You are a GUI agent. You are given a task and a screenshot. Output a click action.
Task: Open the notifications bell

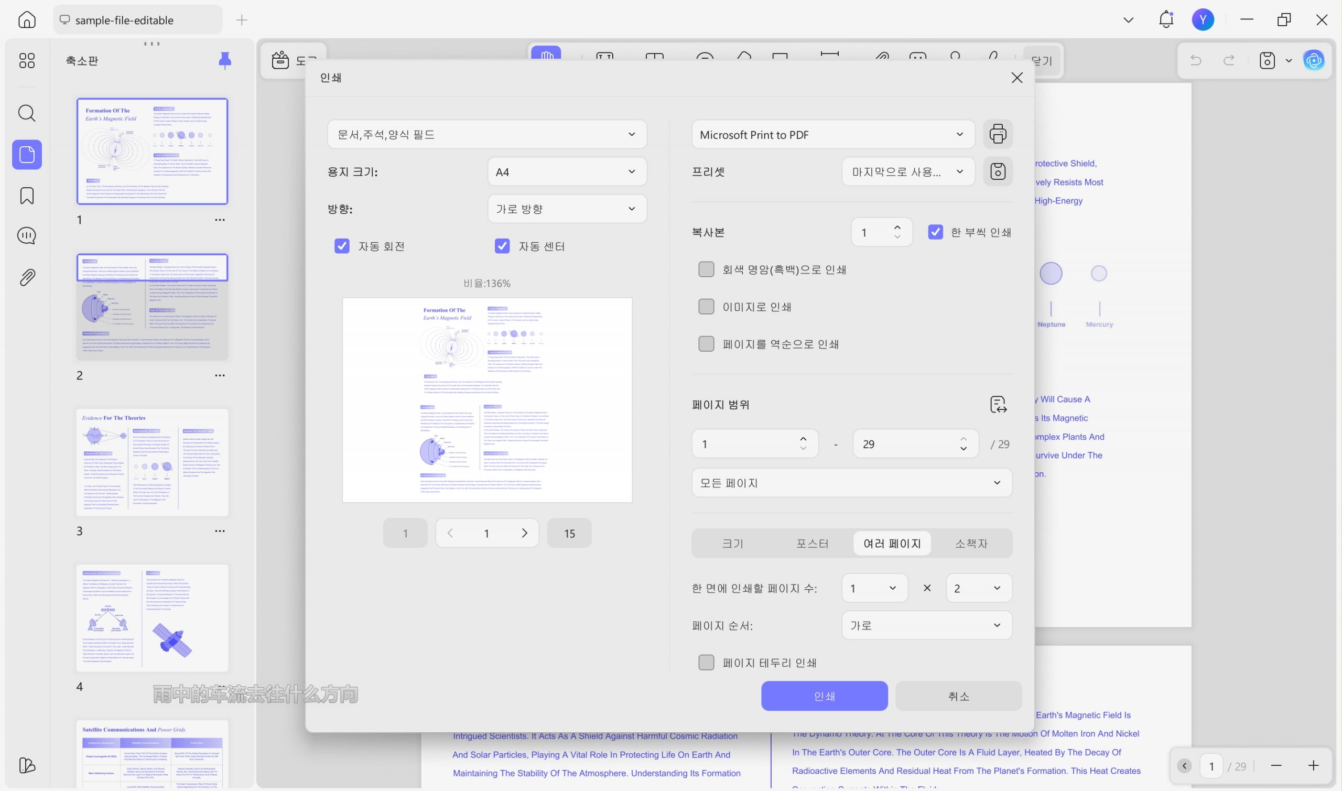click(1165, 20)
